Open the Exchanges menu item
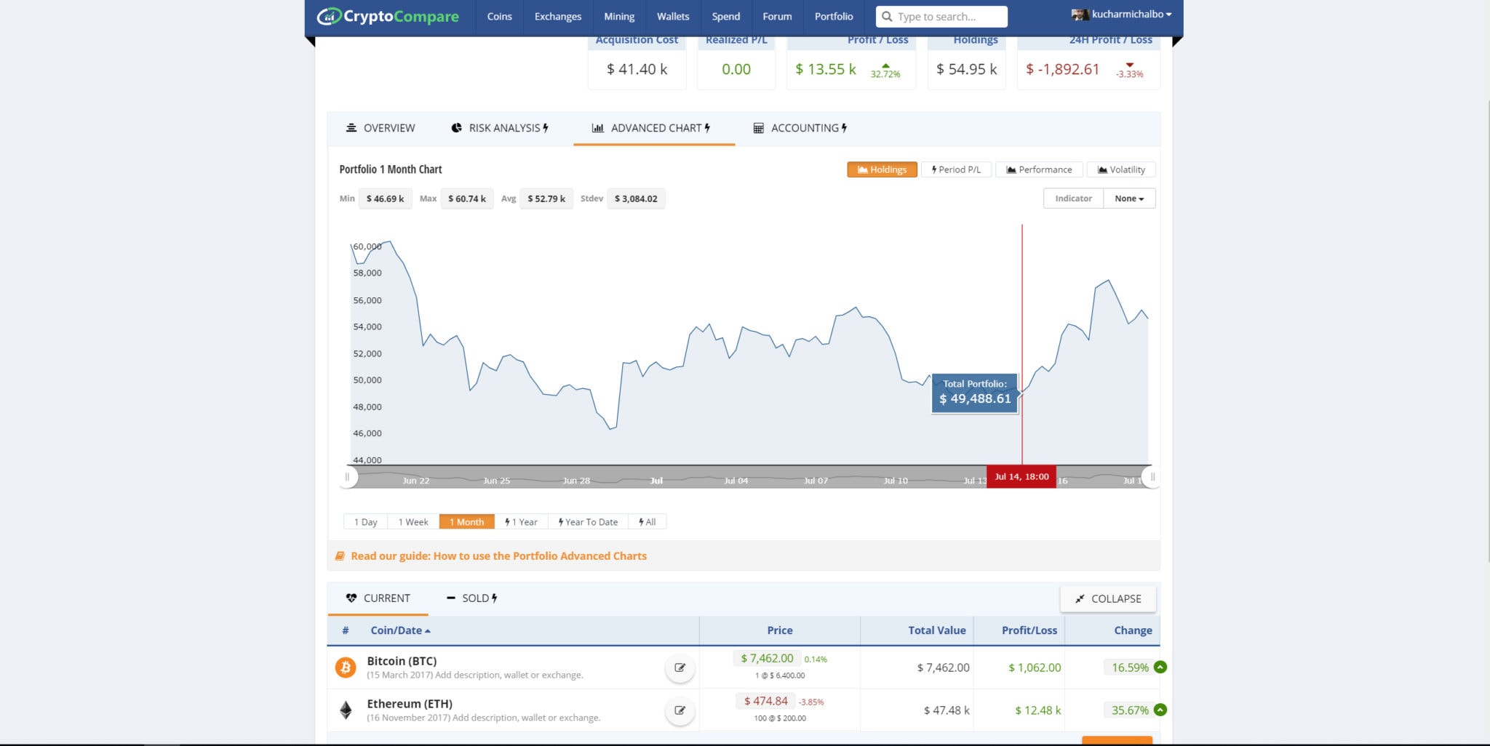 click(x=558, y=16)
